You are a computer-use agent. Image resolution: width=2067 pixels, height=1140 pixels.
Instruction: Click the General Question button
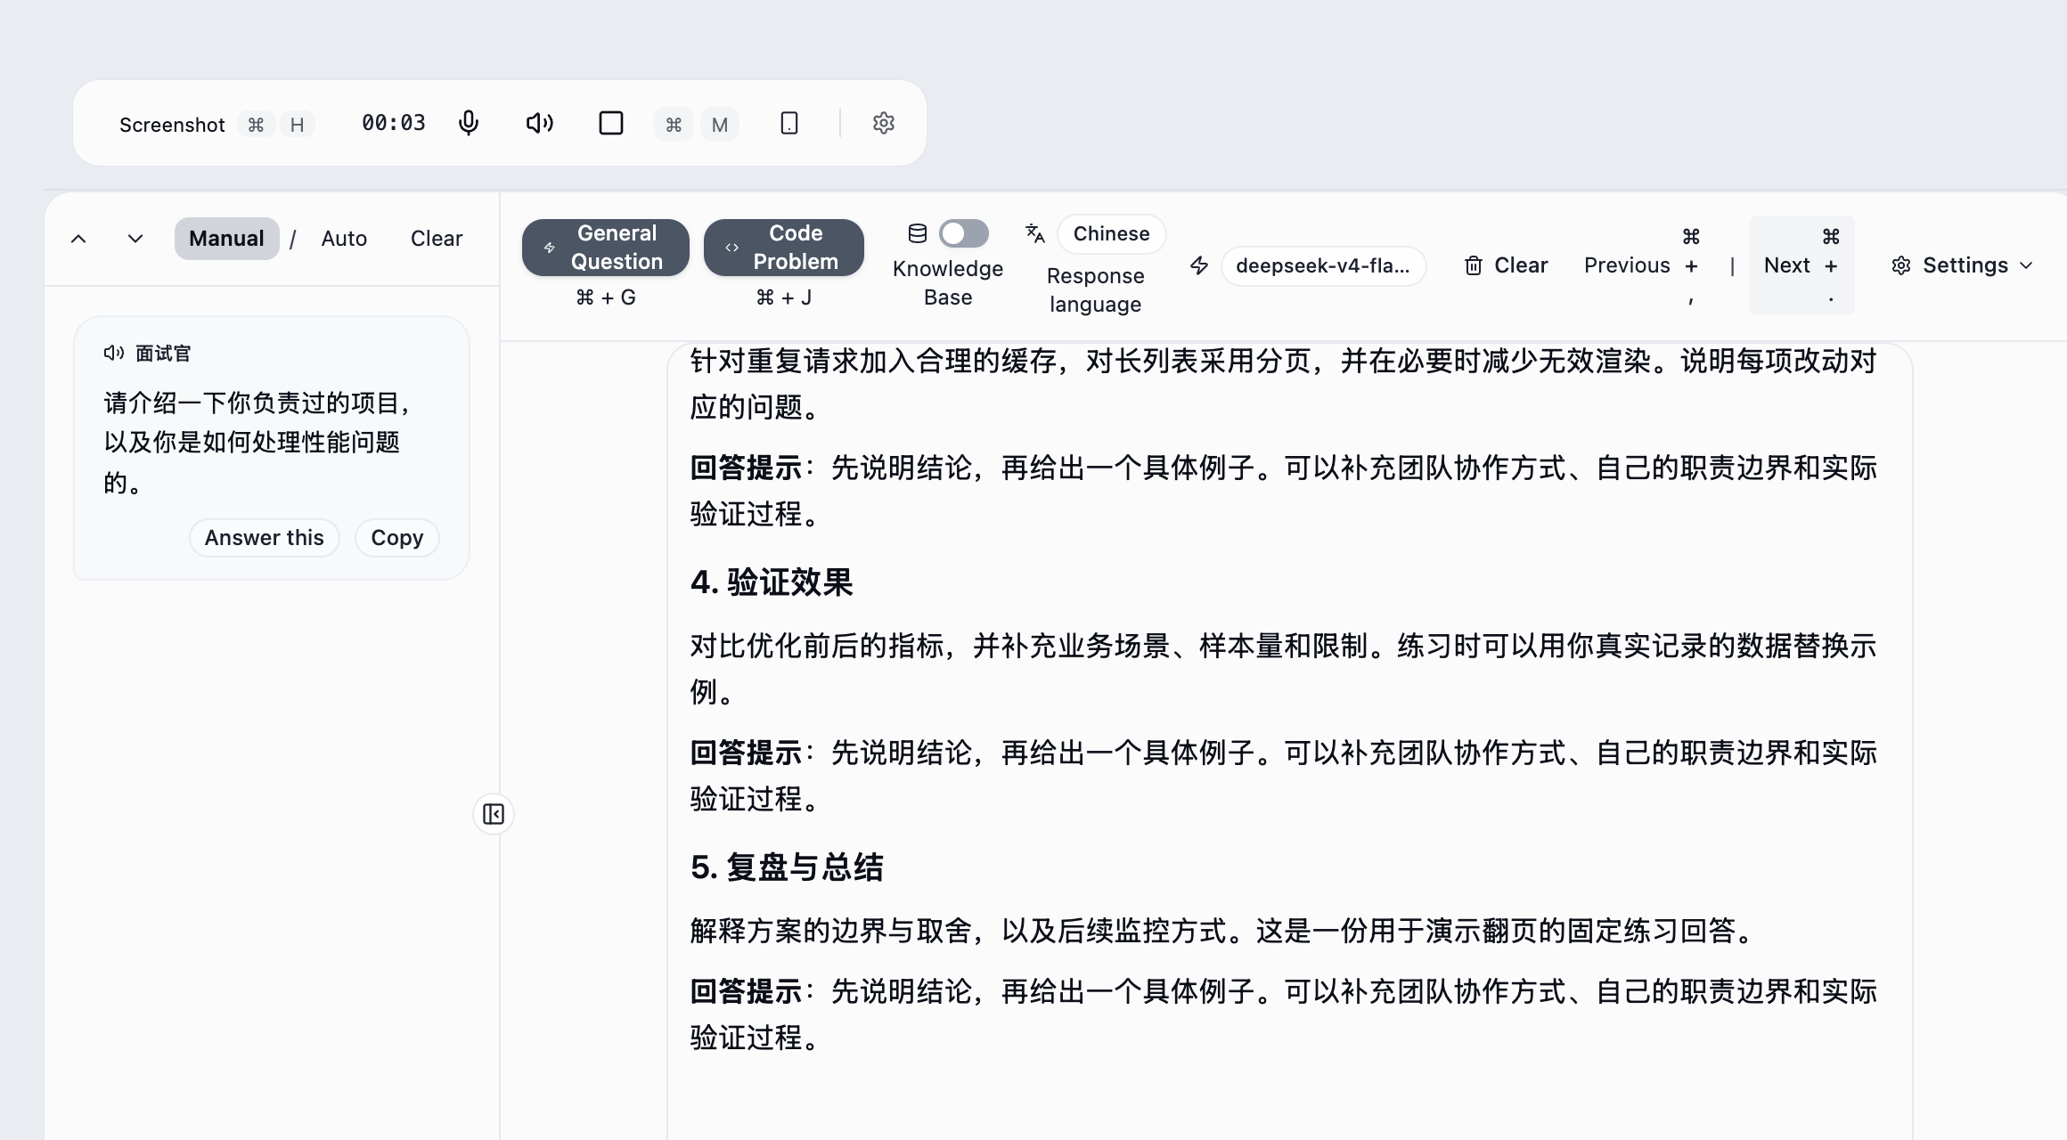pos(606,248)
